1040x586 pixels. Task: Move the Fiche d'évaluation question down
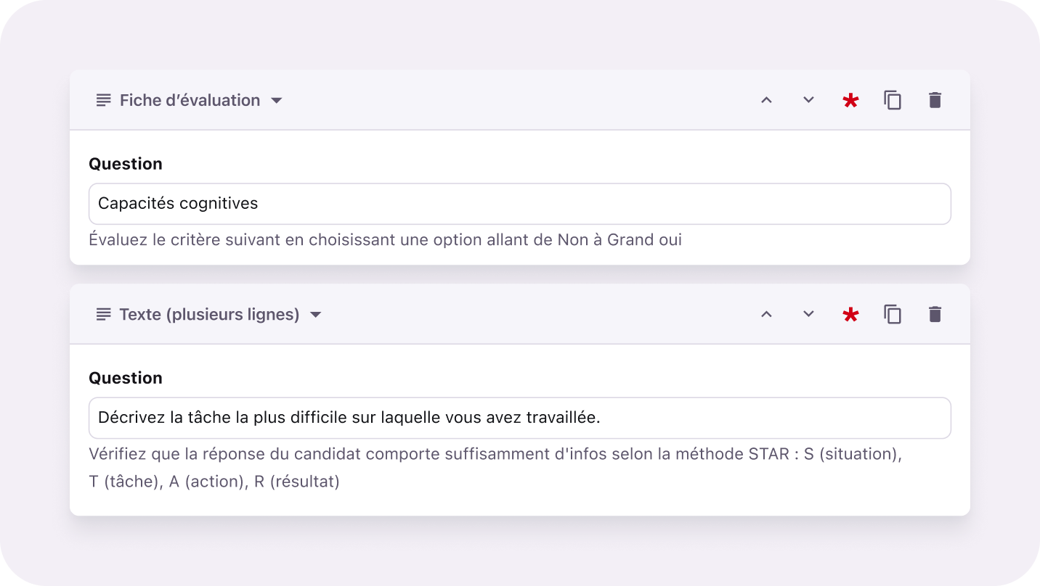click(808, 100)
